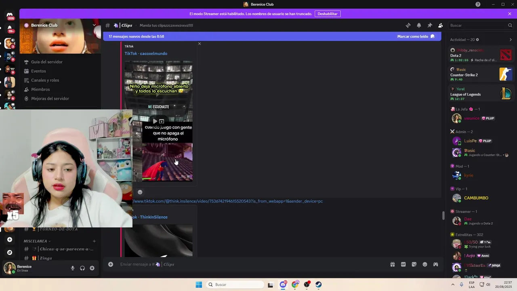517x291 pixels.
Task: Play the TikTok cacoxelmundo video
Action: 155,121
